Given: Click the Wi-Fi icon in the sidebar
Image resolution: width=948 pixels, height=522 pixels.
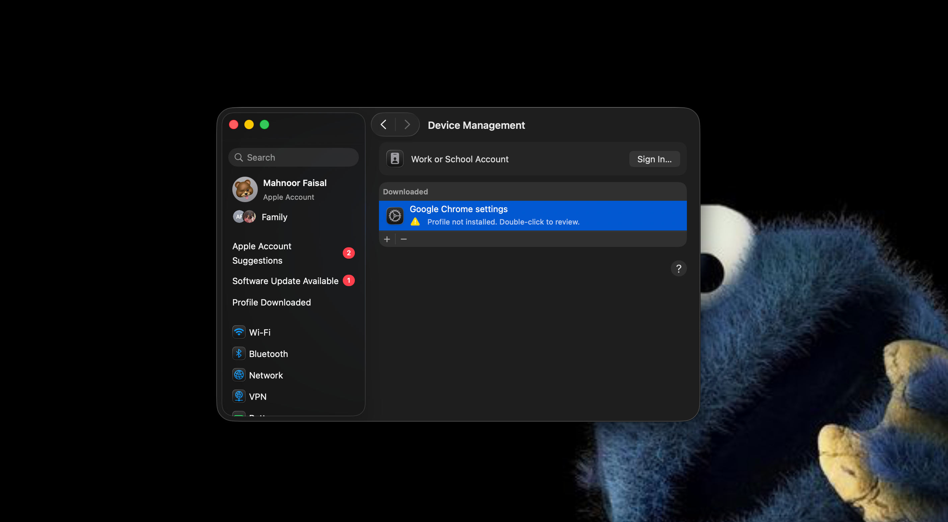Looking at the screenshot, I should click(x=239, y=332).
